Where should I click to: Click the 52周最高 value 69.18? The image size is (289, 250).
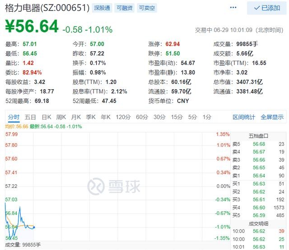pos(42,101)
